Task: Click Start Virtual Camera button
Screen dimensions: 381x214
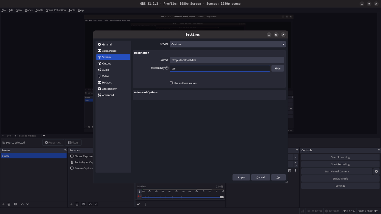Action: (x=337, y=171)
